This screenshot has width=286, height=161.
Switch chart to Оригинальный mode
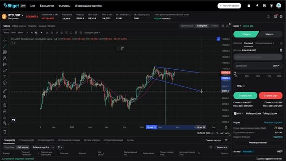[187, 26]
